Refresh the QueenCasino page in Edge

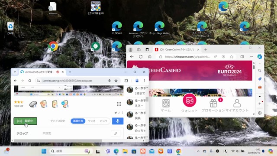pyautogui.click(x=141, y=57)
